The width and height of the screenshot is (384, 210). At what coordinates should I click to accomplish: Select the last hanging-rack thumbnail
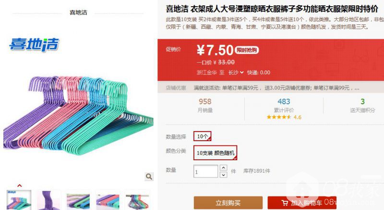(x=137, y=200)
